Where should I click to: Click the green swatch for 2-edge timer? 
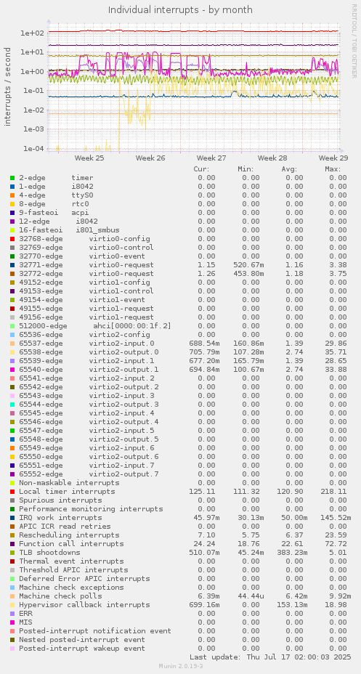point(12,177)
